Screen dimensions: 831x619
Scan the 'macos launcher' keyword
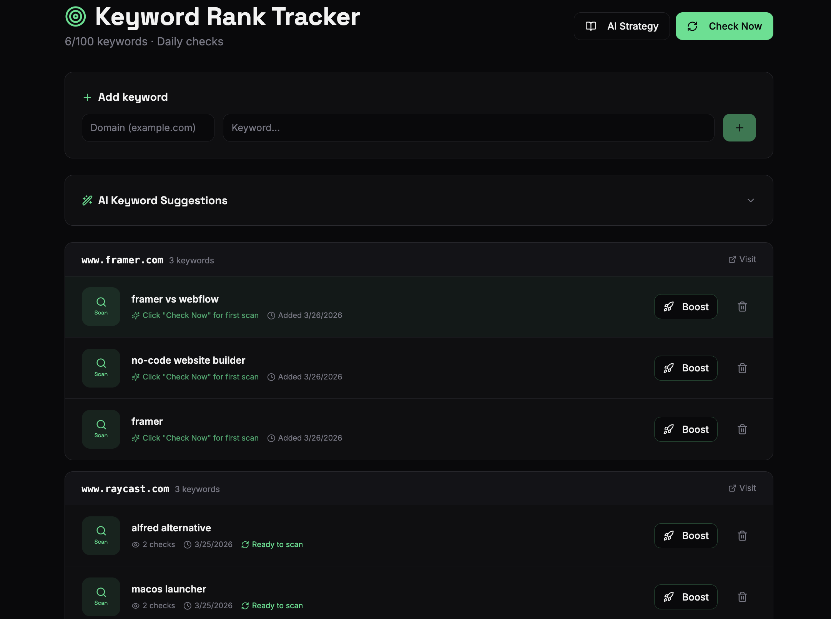pos(101,597)
